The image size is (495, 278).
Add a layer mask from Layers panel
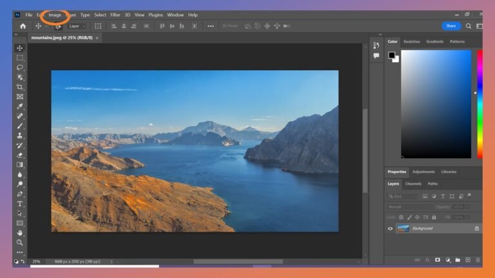click(x=438, y=260)
